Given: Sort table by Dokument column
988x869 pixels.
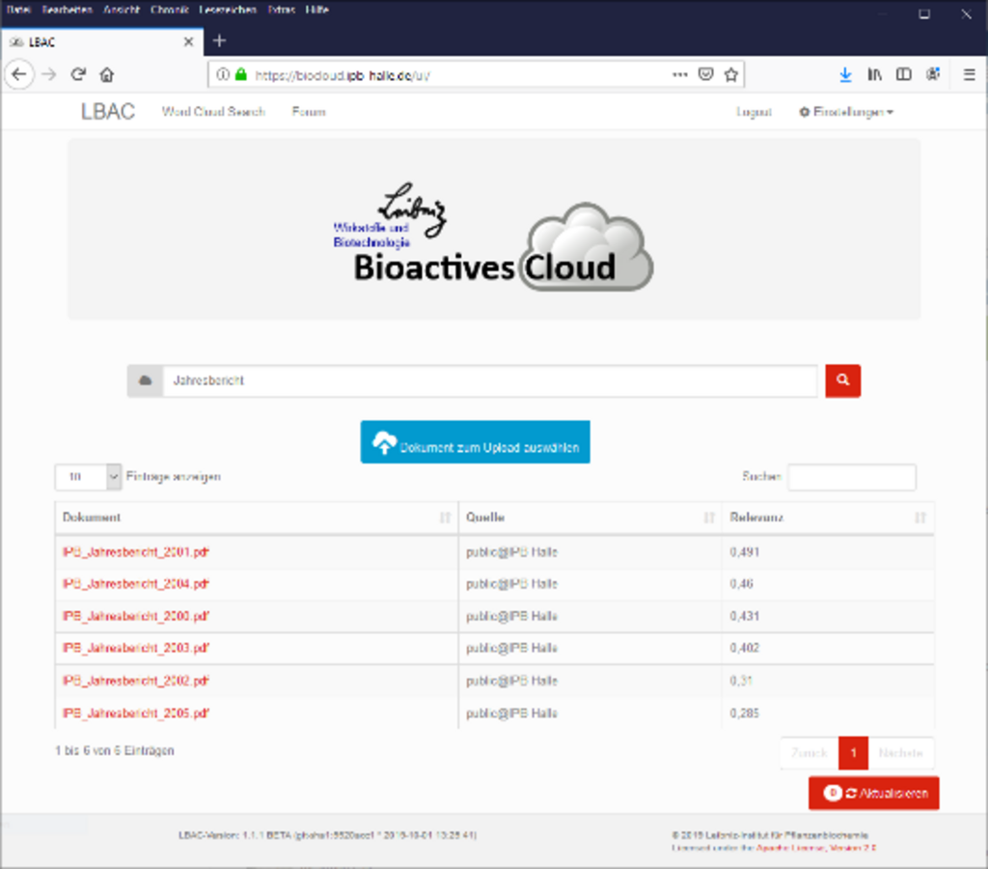Looking at the screenshot, I should click(257, 518).
